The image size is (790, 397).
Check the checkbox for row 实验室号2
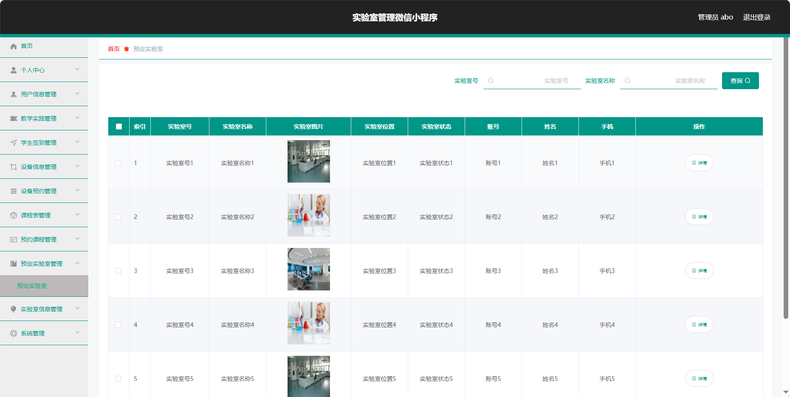(x=118, y=217)
